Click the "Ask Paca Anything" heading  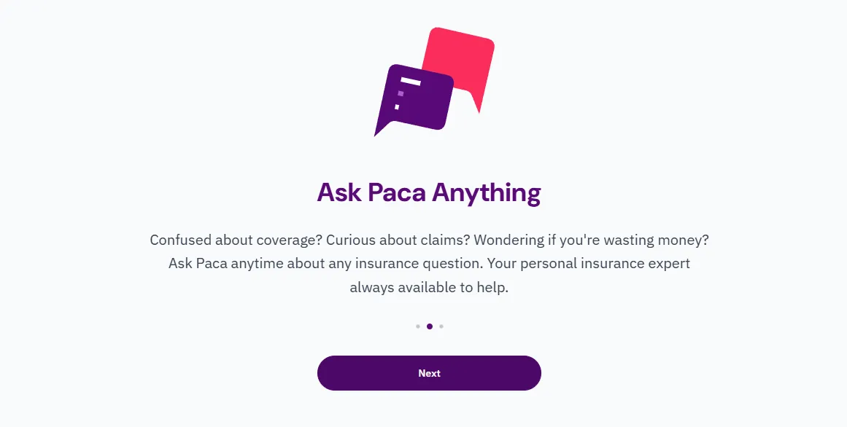(429, 192)
